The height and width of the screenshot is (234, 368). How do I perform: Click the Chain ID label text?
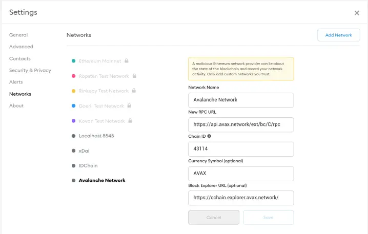point(197,136)
